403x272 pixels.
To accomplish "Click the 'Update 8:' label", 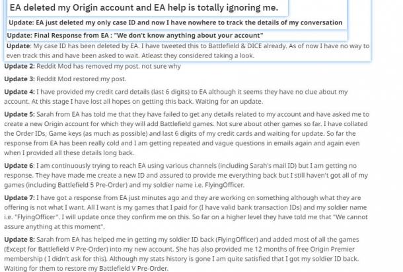I will point(19,240).
